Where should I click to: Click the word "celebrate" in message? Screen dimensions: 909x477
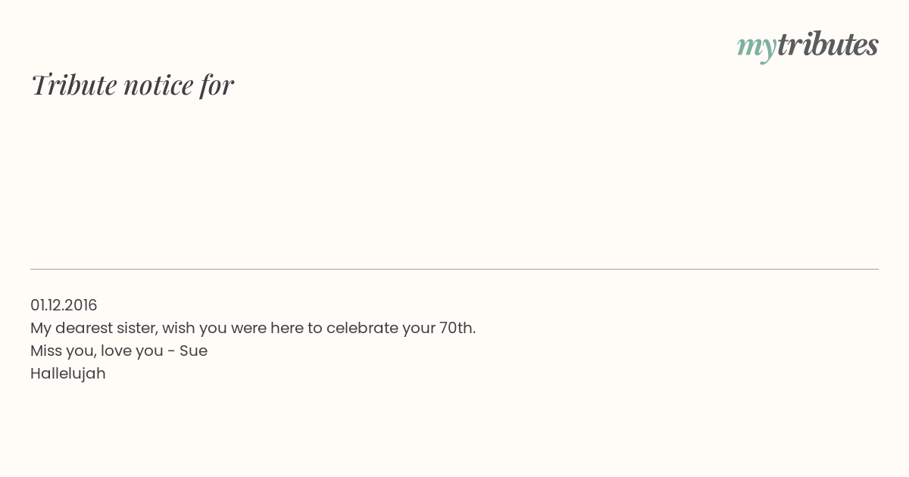(361, 328)
